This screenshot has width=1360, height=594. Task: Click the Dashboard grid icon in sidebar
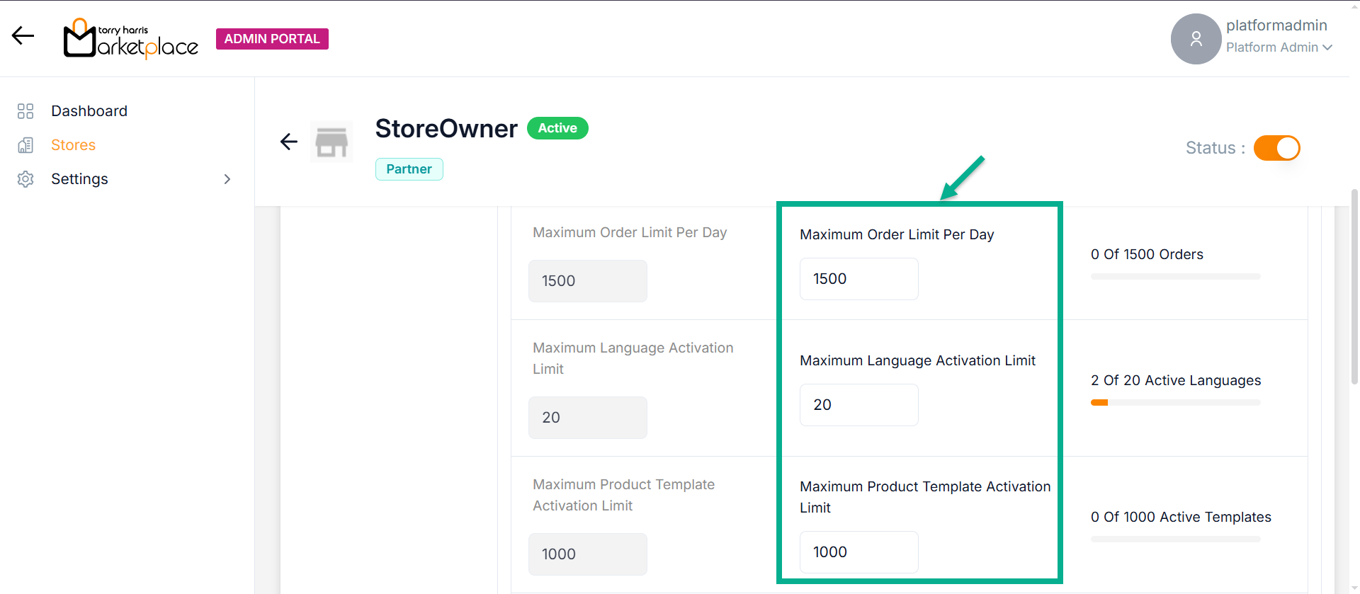click(x=25, y=111)
